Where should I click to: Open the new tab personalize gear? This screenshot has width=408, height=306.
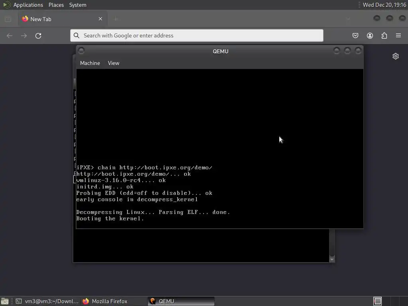(x=396, y=56)
